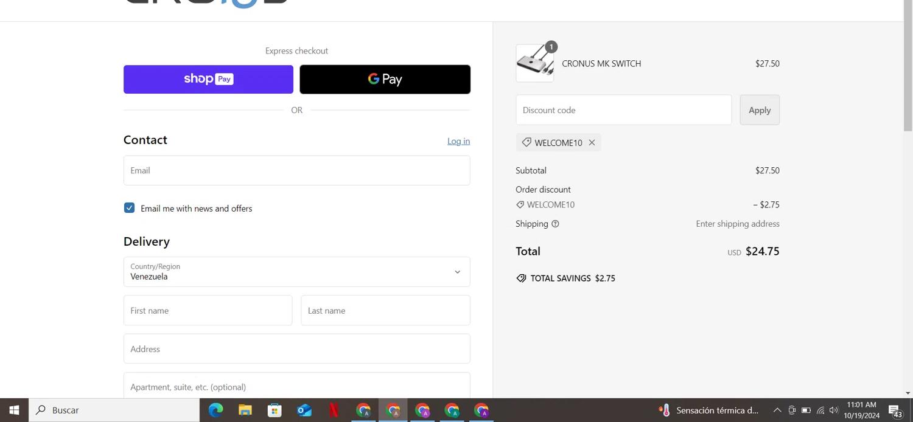Open the notification center with 43 badge

pos(895,410)
